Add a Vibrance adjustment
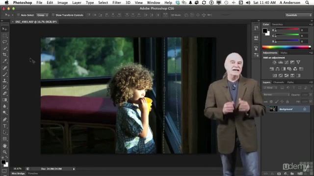Screen dimensions: 314x176 click(298, 62)
